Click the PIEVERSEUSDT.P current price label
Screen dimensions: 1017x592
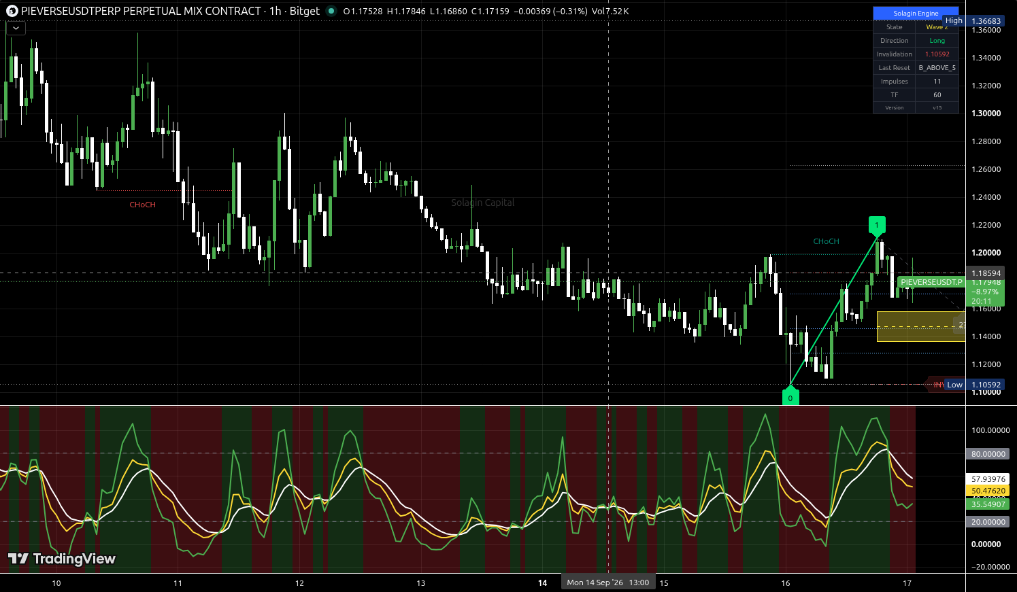point(931,282)
